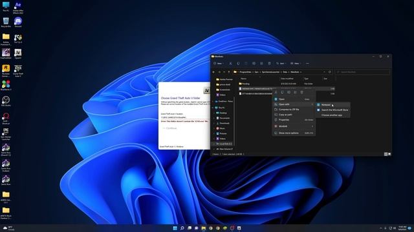Open Properties from the context menu
The height and width of the screenshot is (232, 414).
tap(294, 120)
